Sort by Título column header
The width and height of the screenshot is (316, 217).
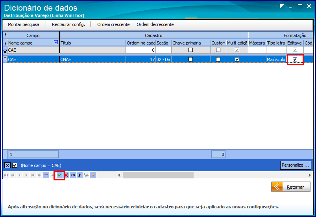93,43
